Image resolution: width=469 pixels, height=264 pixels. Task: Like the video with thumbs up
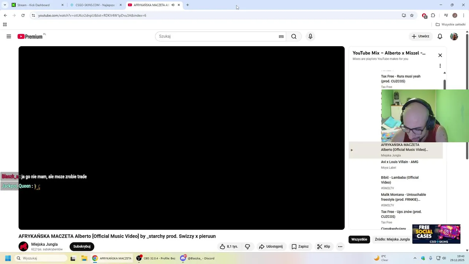click(x=229, y=246)
